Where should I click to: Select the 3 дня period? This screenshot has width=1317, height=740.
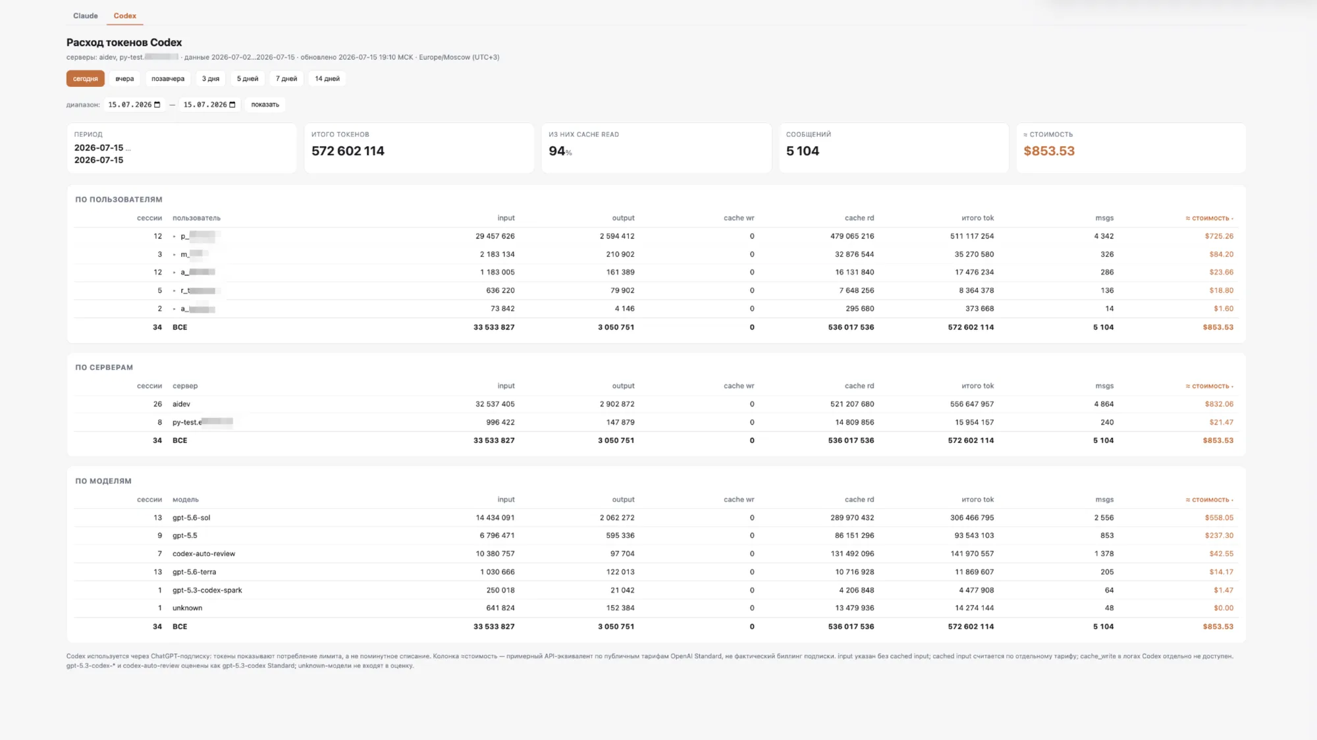click(211, 78)
